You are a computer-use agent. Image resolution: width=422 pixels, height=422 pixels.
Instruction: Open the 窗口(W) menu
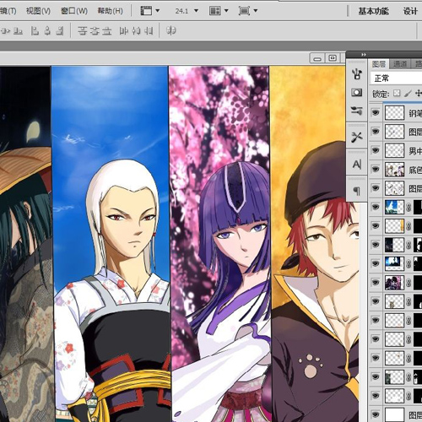(74, 11)
